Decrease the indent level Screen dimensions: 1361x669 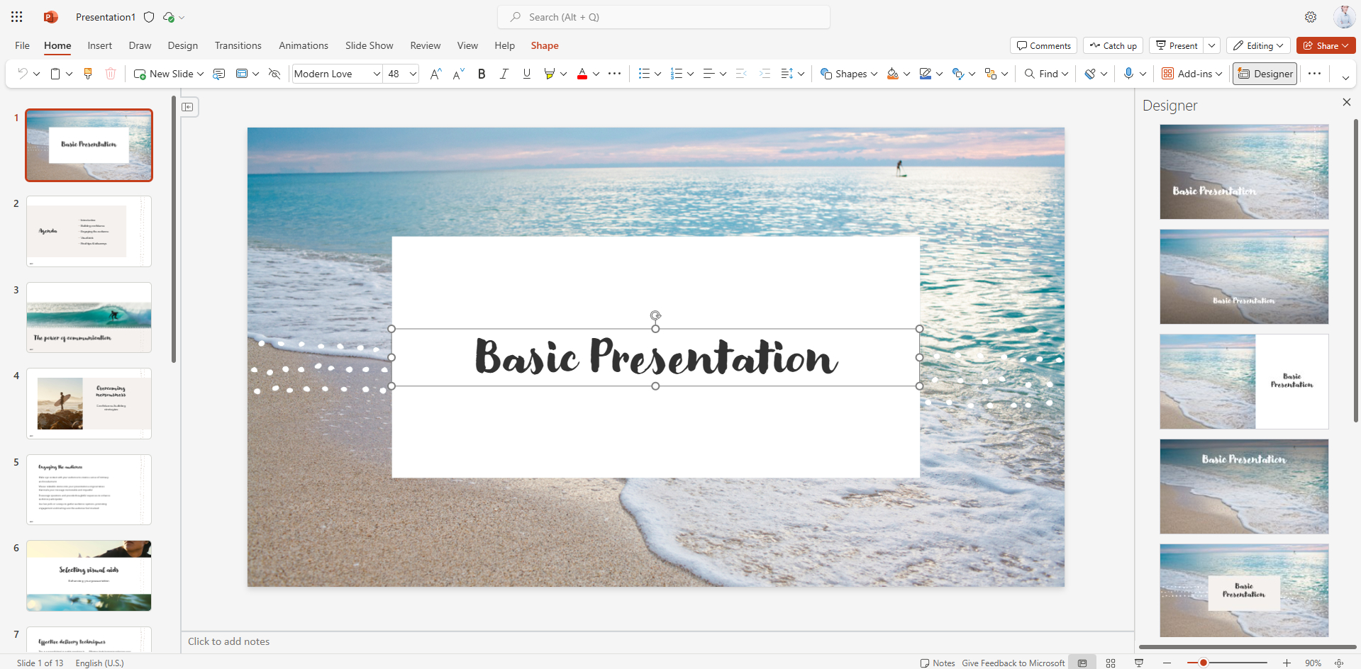741,74
